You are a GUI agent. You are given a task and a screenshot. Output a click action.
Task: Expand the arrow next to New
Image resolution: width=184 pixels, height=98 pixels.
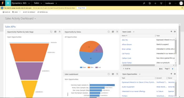coord(20,12)
